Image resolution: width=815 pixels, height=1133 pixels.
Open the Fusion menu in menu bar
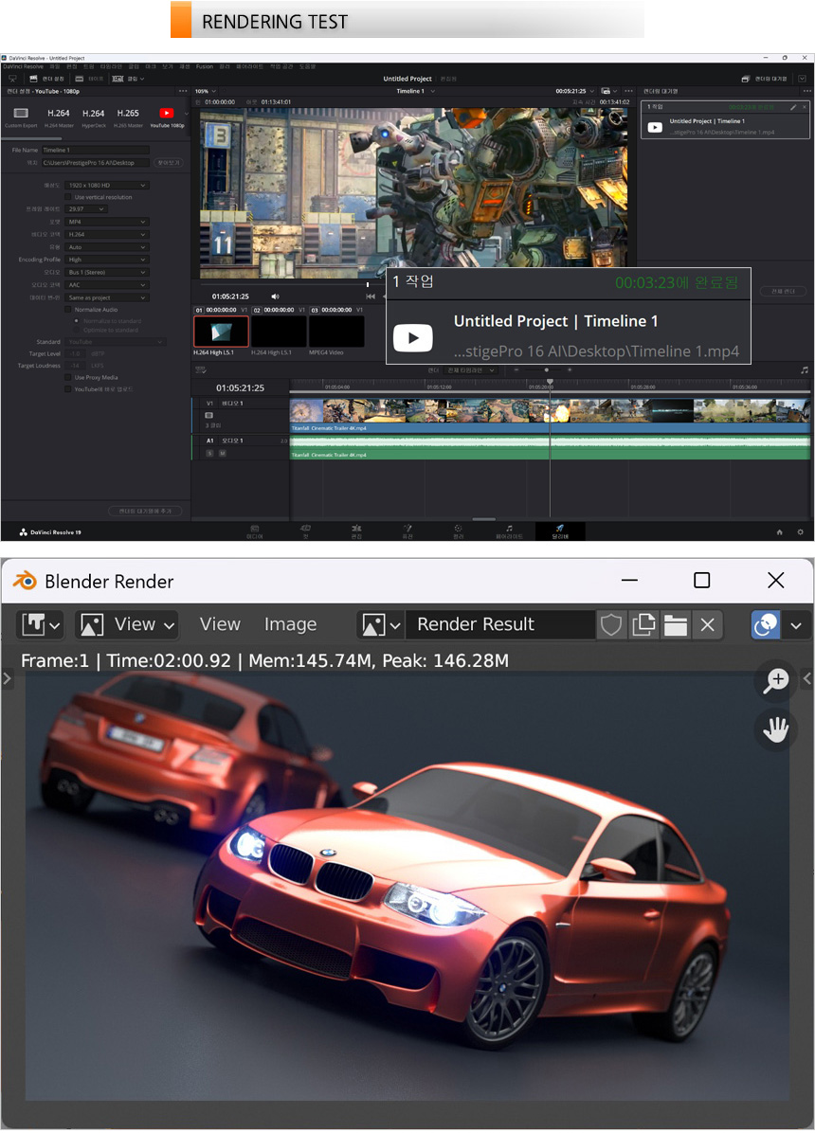[x=204, y=67]
